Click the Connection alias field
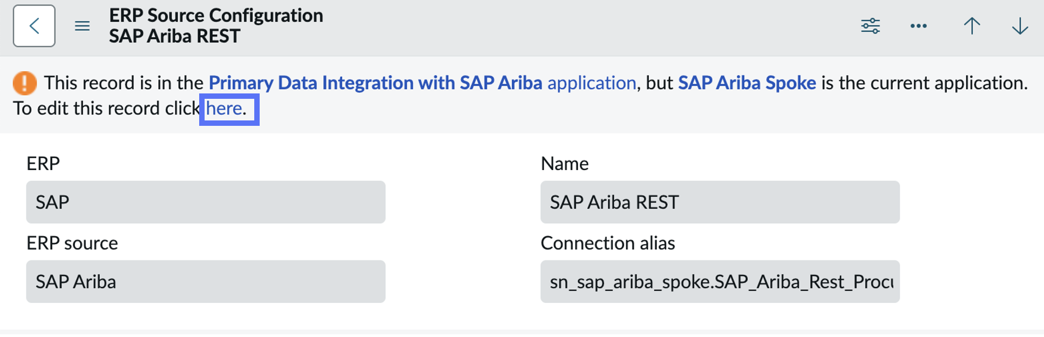 point(720,281)
